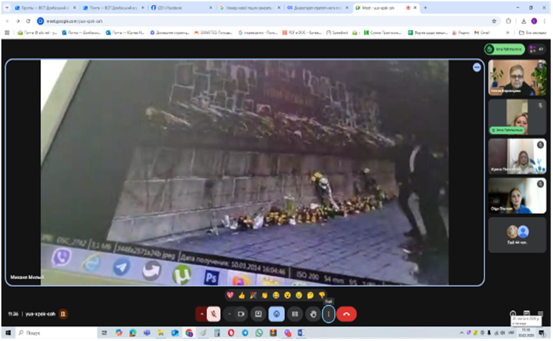
Task: Expand video settings arrow beside camera
Action: [x=228, y=314]
